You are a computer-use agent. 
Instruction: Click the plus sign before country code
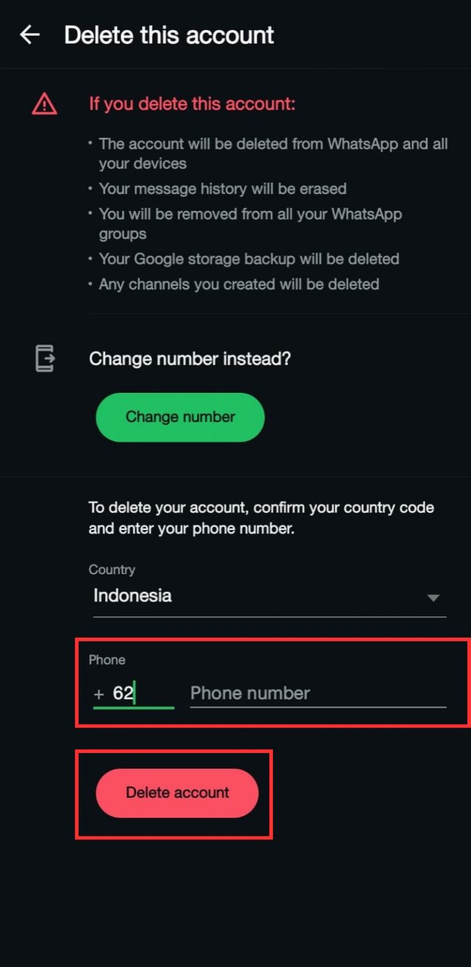(x=99, y=694)
